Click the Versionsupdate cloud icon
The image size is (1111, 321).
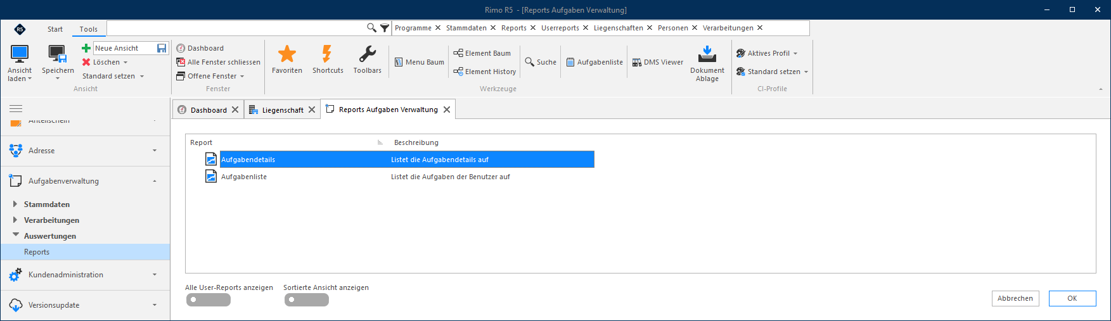click(x=16, y=305)
